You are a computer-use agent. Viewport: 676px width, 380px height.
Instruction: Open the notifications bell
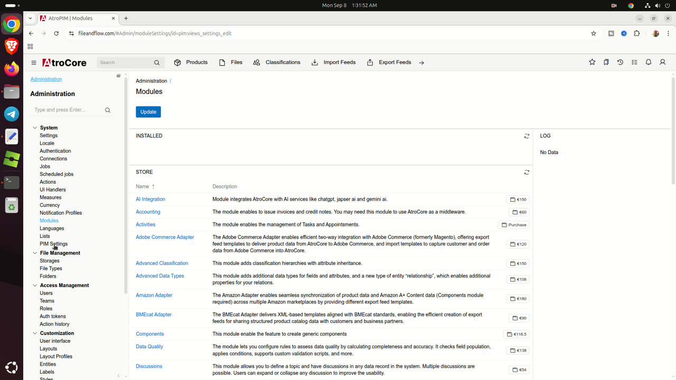(x=649, y=62)
